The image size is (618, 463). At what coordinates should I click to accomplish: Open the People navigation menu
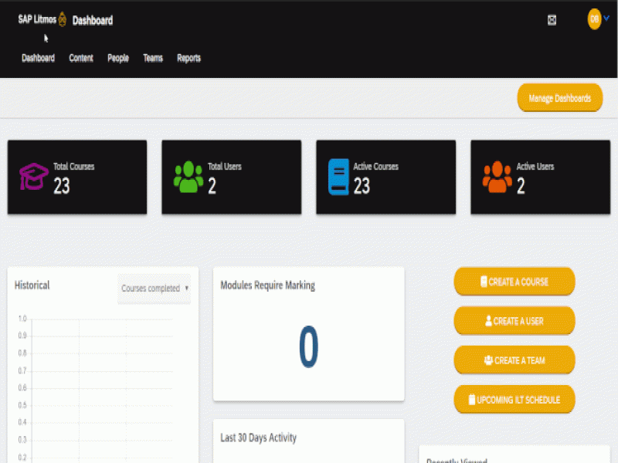pyautogui.click(x=118, y=58)
